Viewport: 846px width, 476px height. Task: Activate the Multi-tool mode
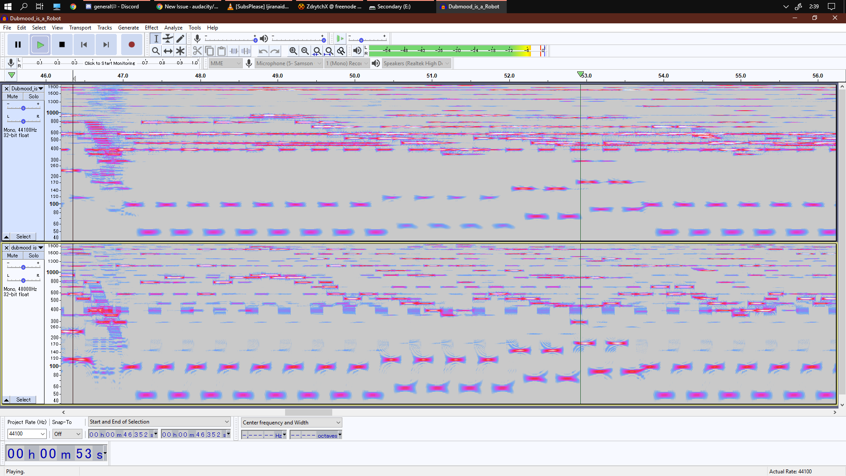180,51
